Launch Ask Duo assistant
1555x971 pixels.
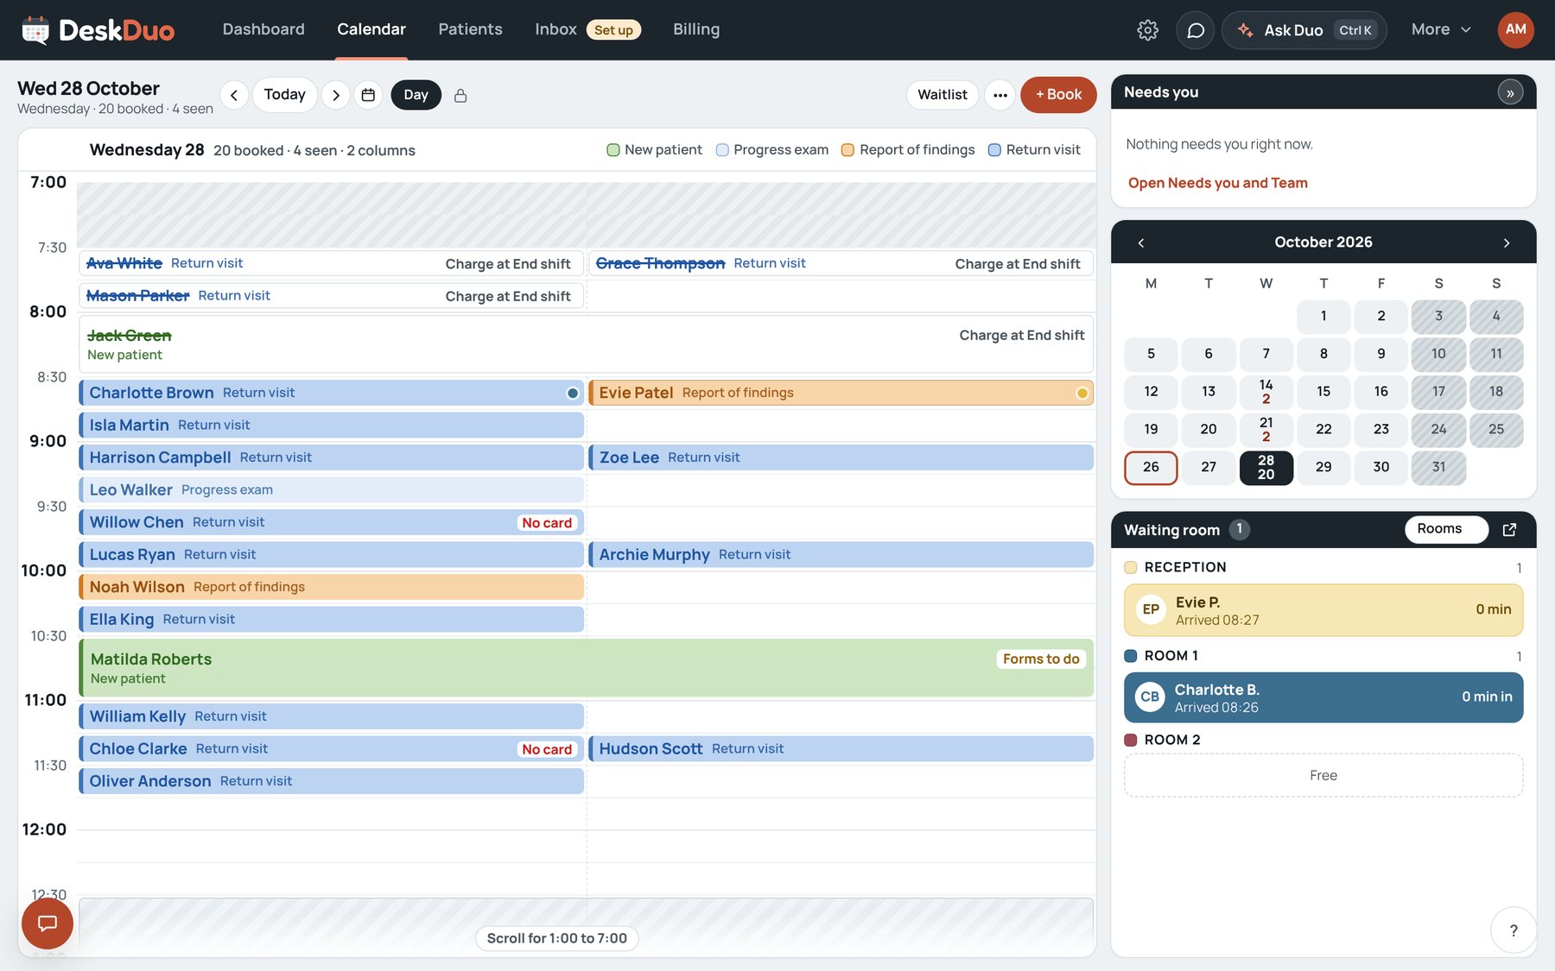pos(1304,30)
